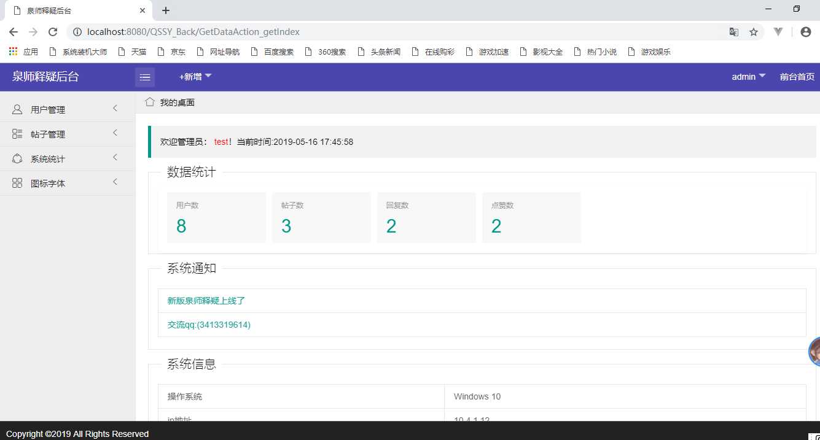Go to 前台首页 link
The width and height of the screenshot is (820, 440).
pyautogui.click(x=797, y=77)
